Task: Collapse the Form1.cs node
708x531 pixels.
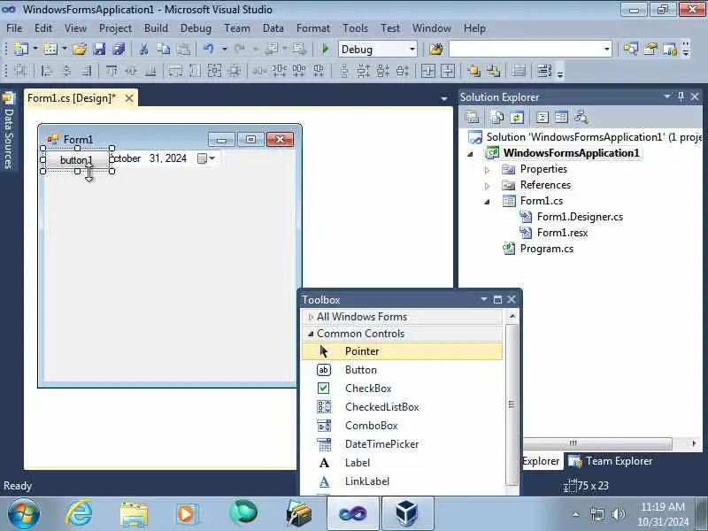Action: coord(488,202)
